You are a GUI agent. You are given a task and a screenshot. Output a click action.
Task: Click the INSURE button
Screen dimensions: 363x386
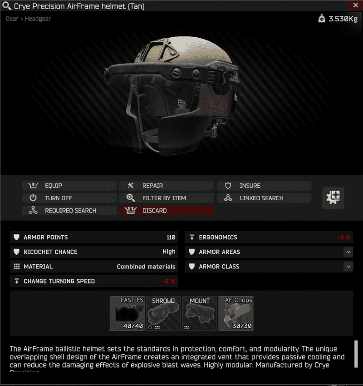tap(264, 186)
